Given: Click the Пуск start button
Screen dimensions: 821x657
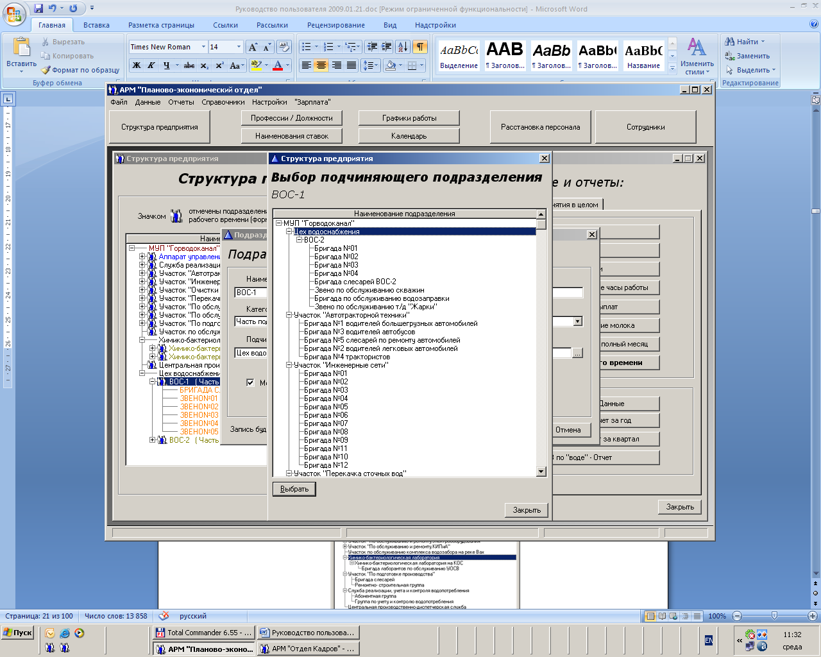Looking at the screenshot, I should [17, 633].
